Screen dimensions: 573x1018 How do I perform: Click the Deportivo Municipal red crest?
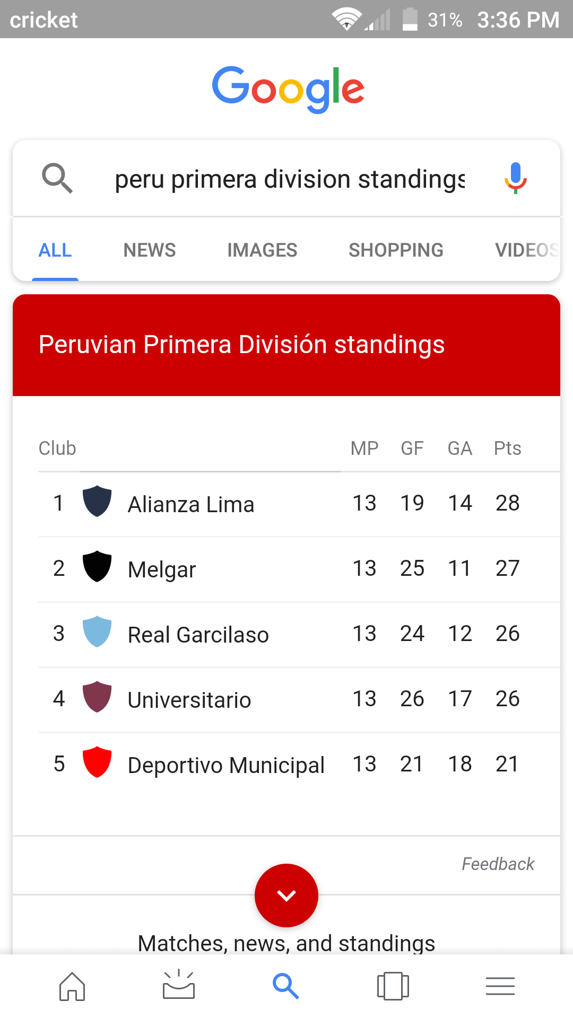[97, 762]
